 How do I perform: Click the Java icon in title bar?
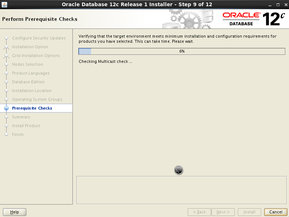pyautogui.click(x=4, y=4)
